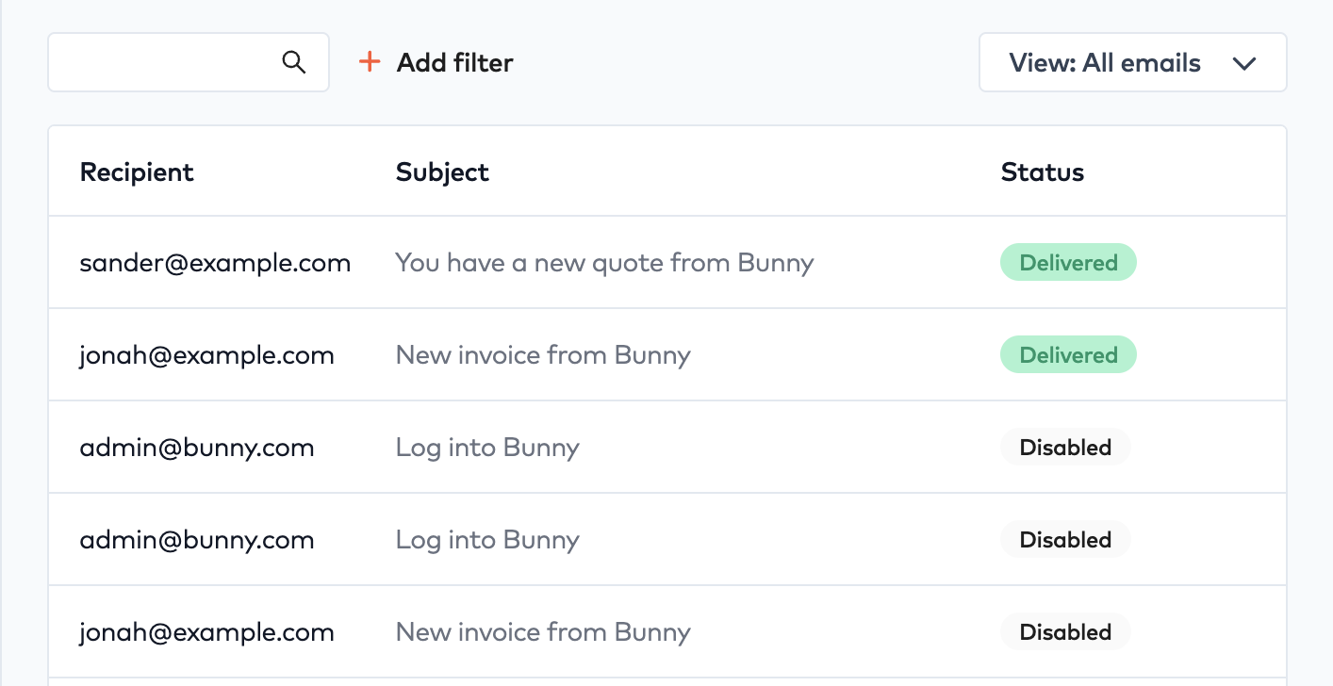Click the chevron on View: All emails
Viewport: 1333px width, 686px height.
pos(1244,62)
